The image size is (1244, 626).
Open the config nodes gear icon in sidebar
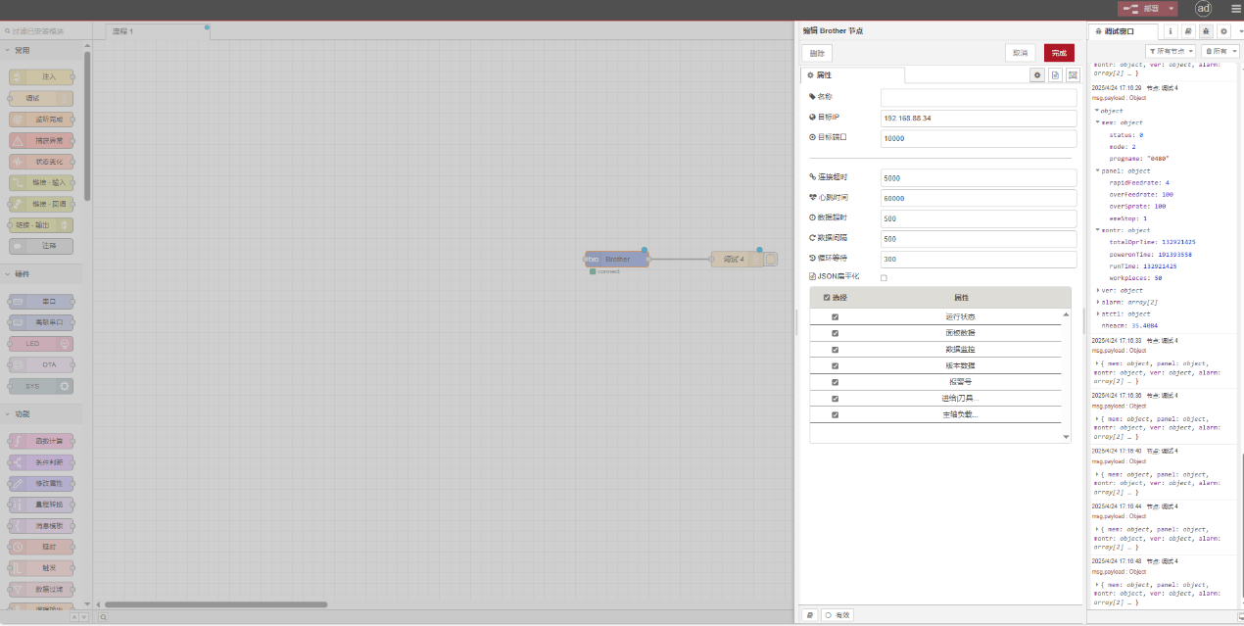coord(1222,31)
